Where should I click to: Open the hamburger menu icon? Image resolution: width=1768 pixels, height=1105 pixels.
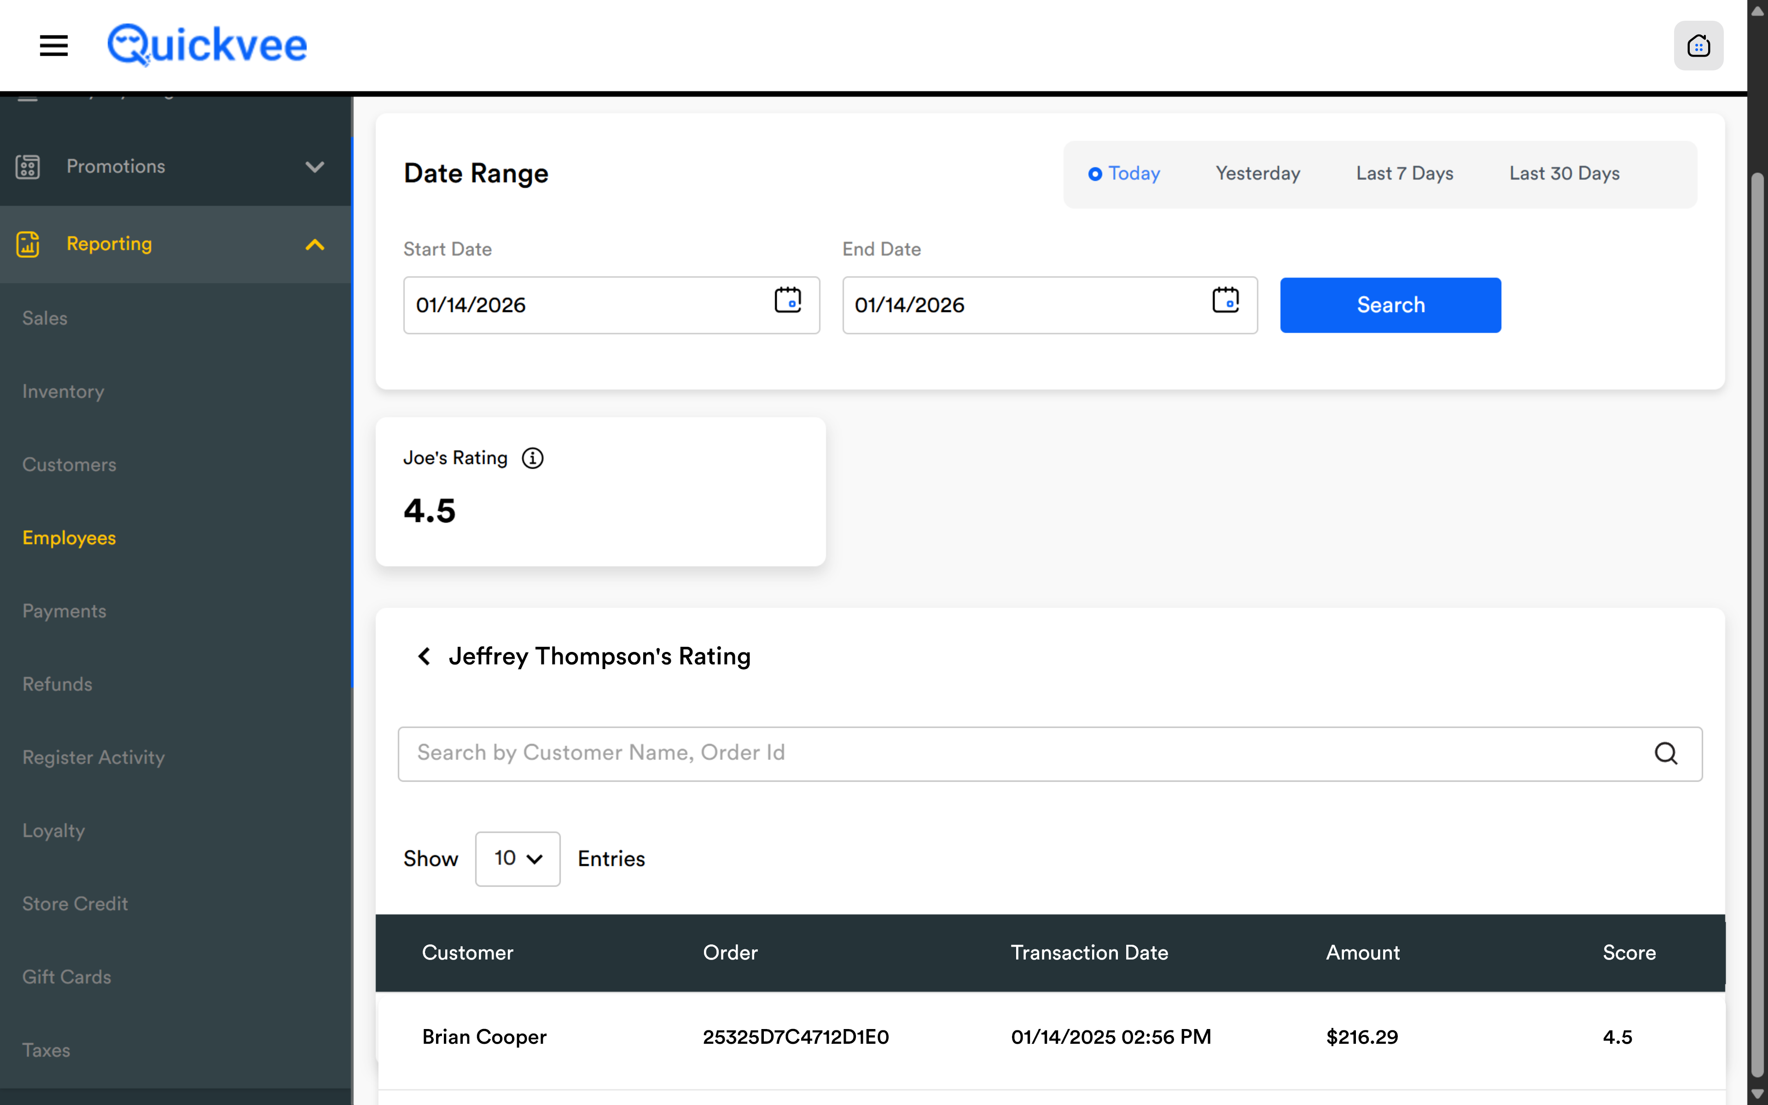coord(53,45)
